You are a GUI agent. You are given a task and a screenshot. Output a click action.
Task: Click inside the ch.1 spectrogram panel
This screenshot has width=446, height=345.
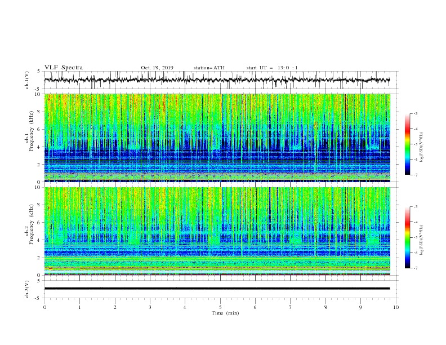tap(217, 138)
